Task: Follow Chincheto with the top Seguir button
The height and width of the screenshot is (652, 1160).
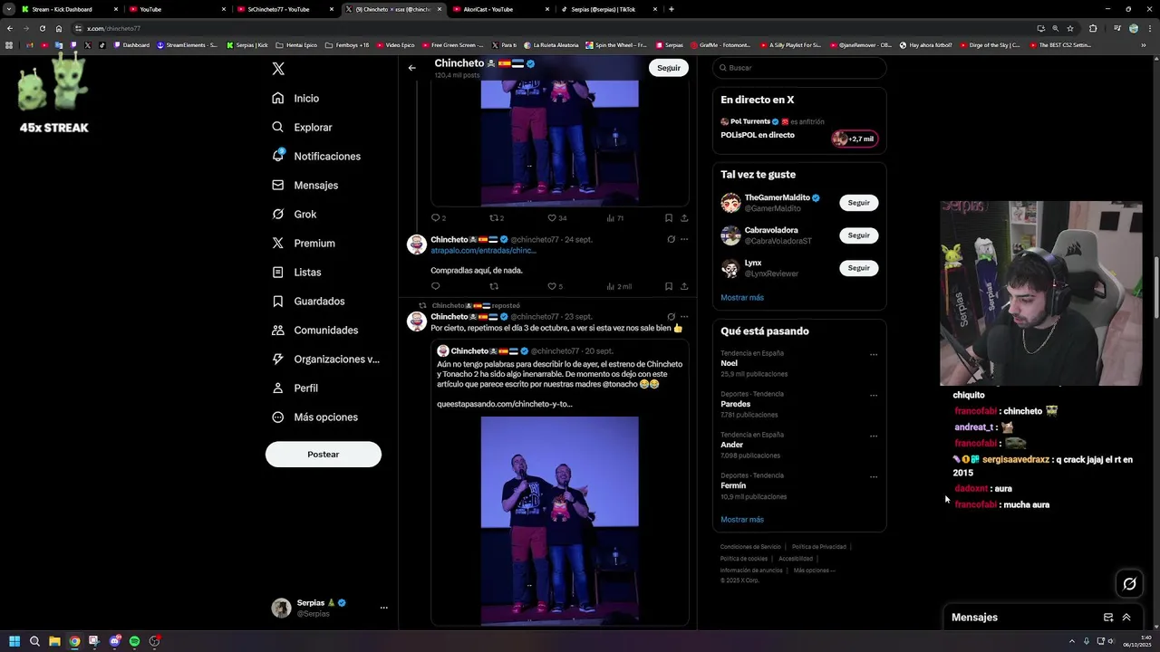Action: 669,68
